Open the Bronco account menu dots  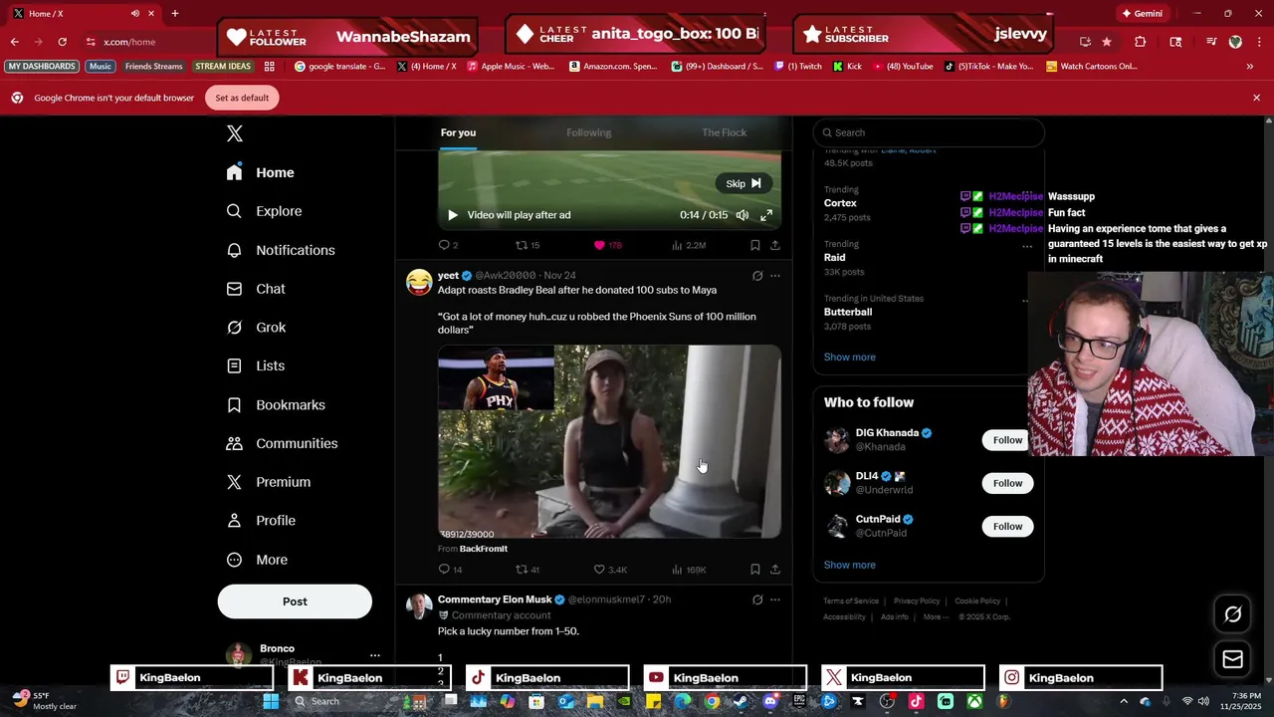click(x=374, y=655)
